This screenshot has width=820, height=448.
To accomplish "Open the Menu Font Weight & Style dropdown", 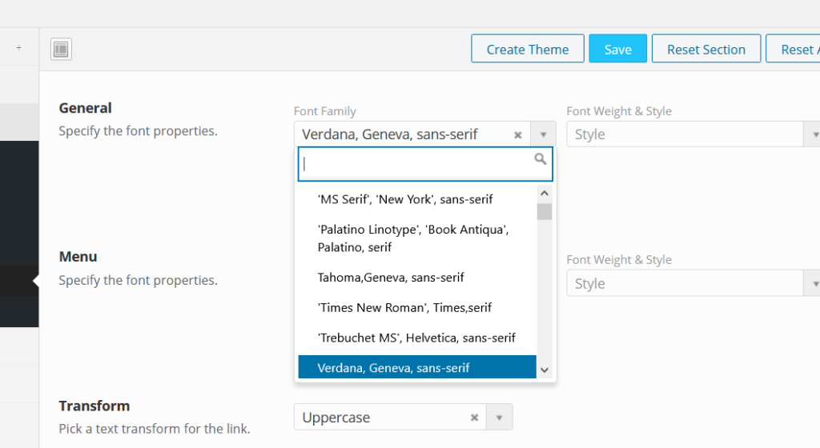I will (693, 283).
